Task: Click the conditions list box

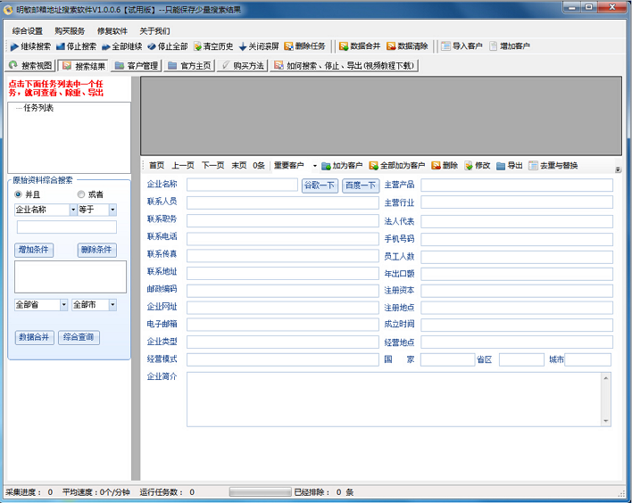Action: [x=71, y=276]
